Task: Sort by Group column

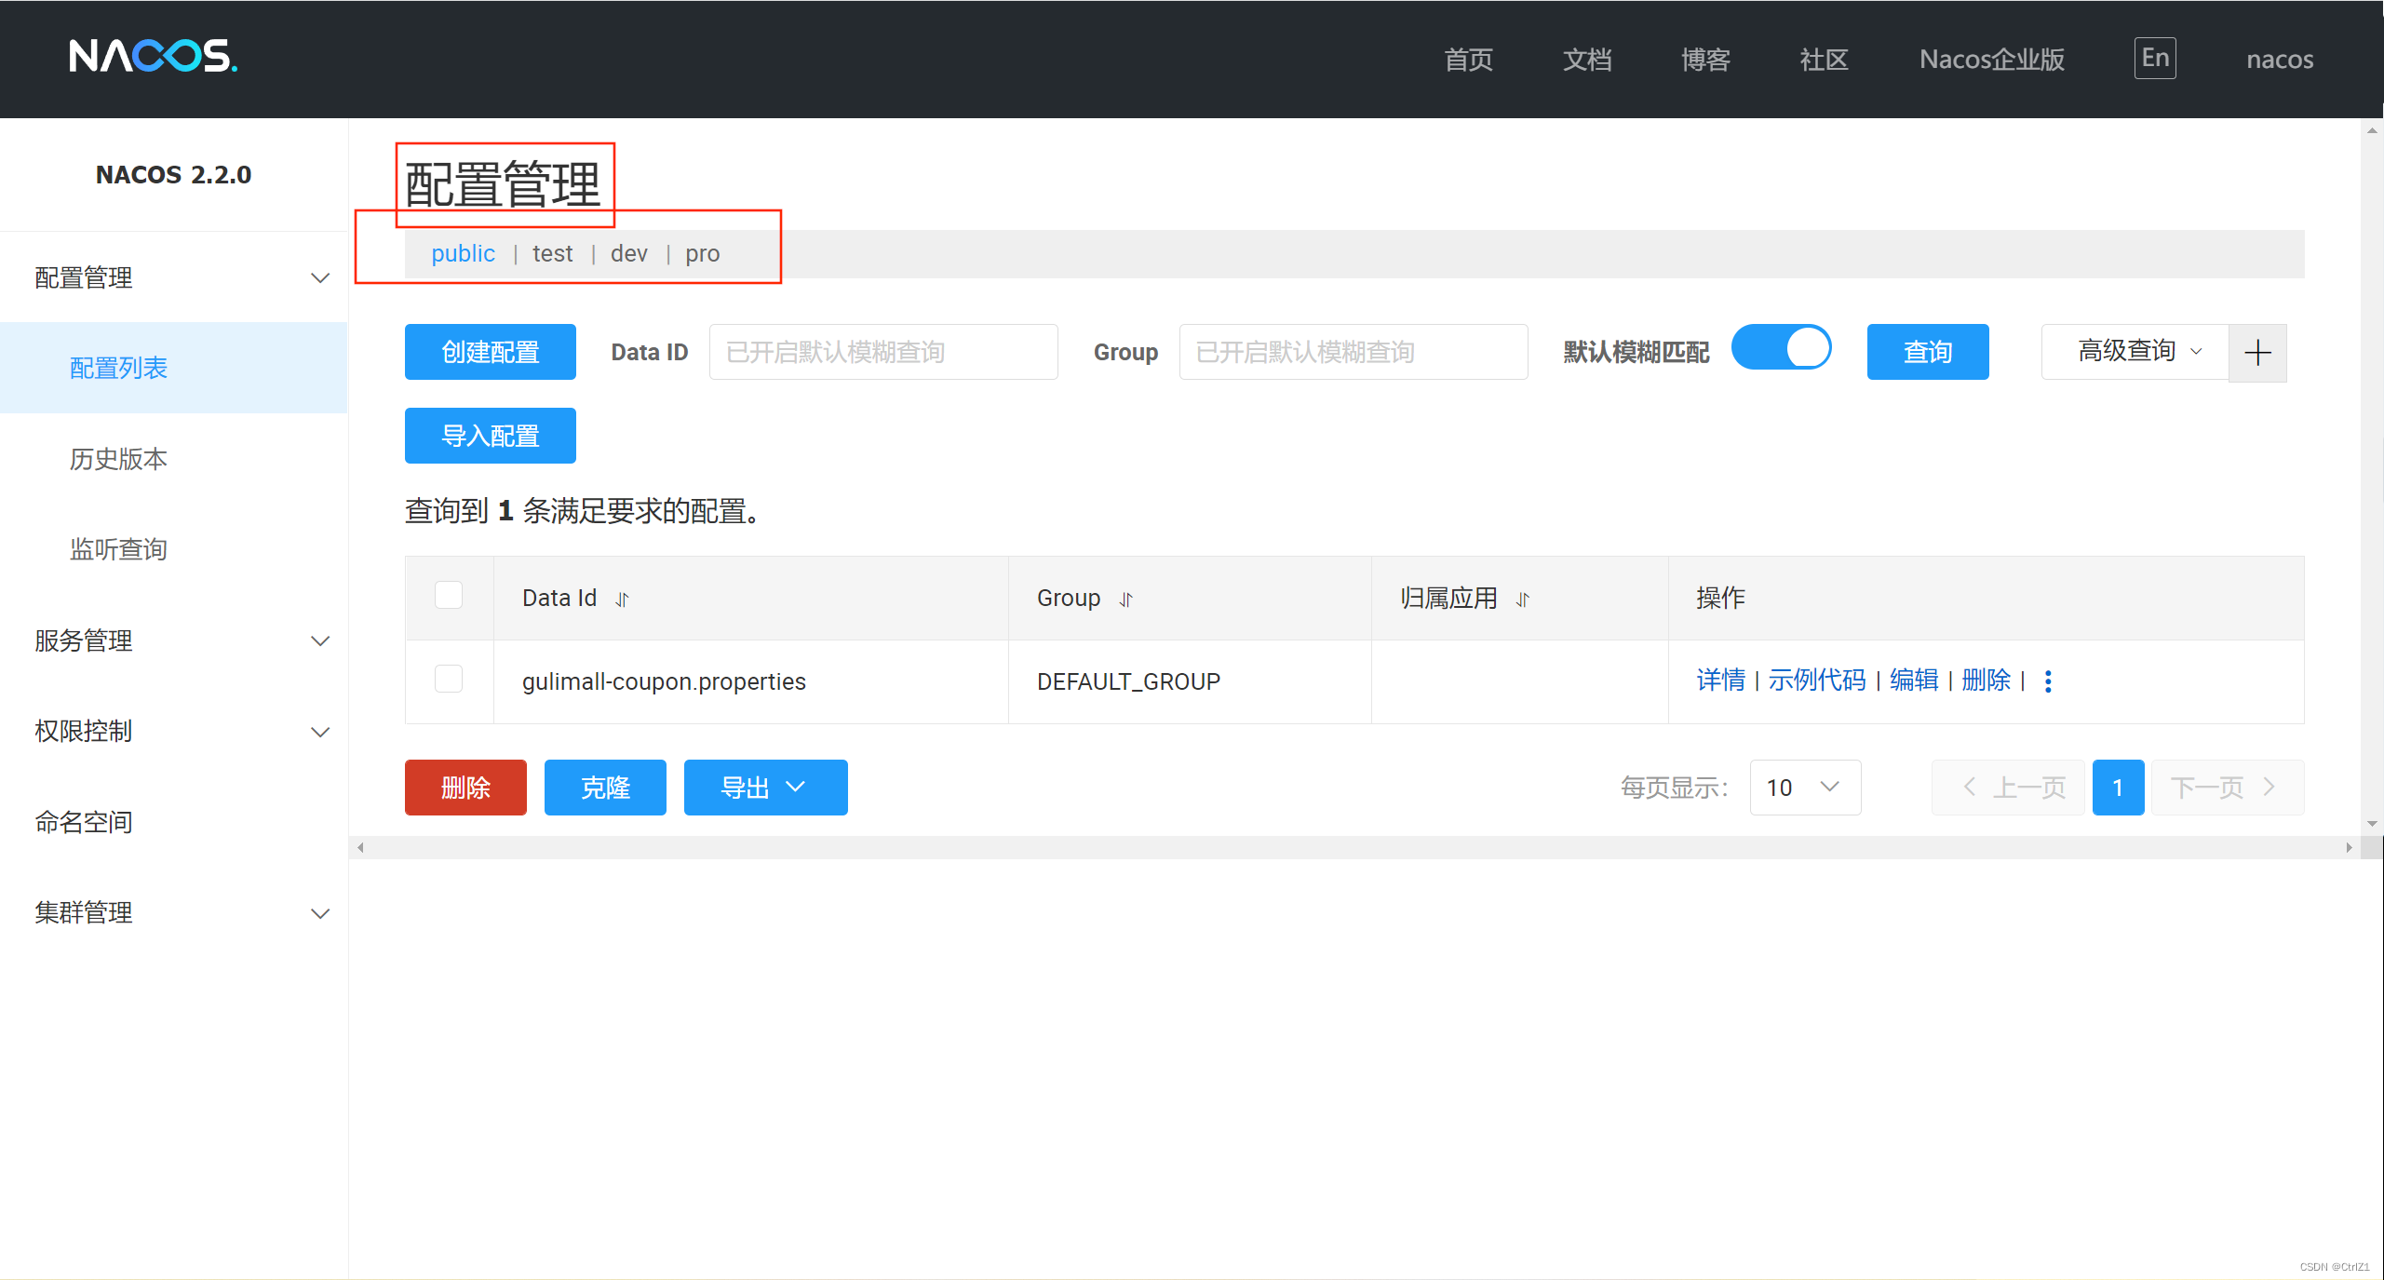Action: (x=1125, y=600)
